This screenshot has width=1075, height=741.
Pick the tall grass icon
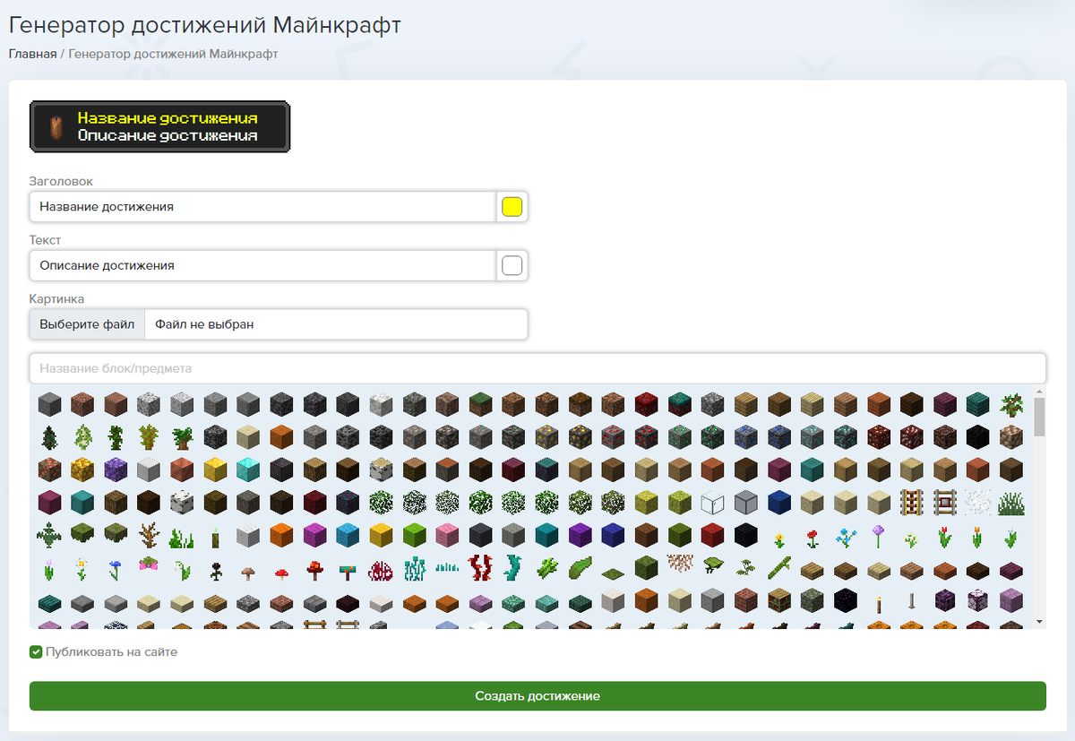(1011, 504)
